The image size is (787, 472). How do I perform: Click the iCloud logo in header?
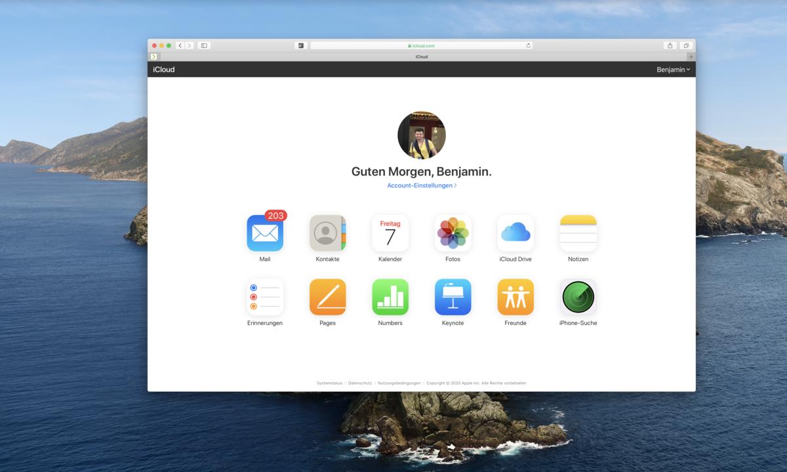[164, 69]
